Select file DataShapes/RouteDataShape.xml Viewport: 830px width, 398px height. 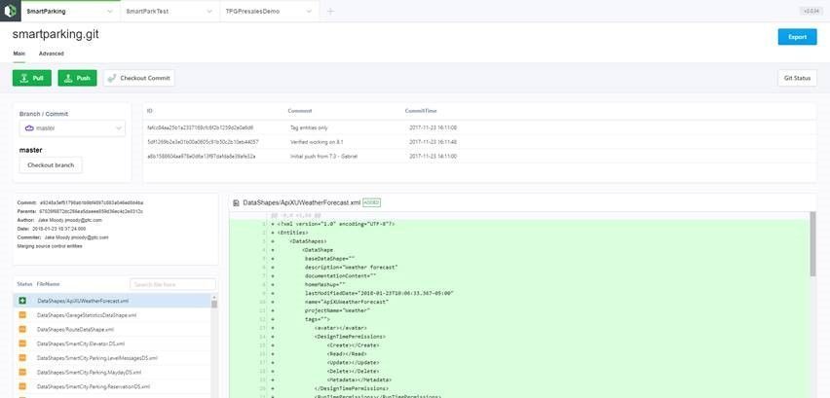75,329
